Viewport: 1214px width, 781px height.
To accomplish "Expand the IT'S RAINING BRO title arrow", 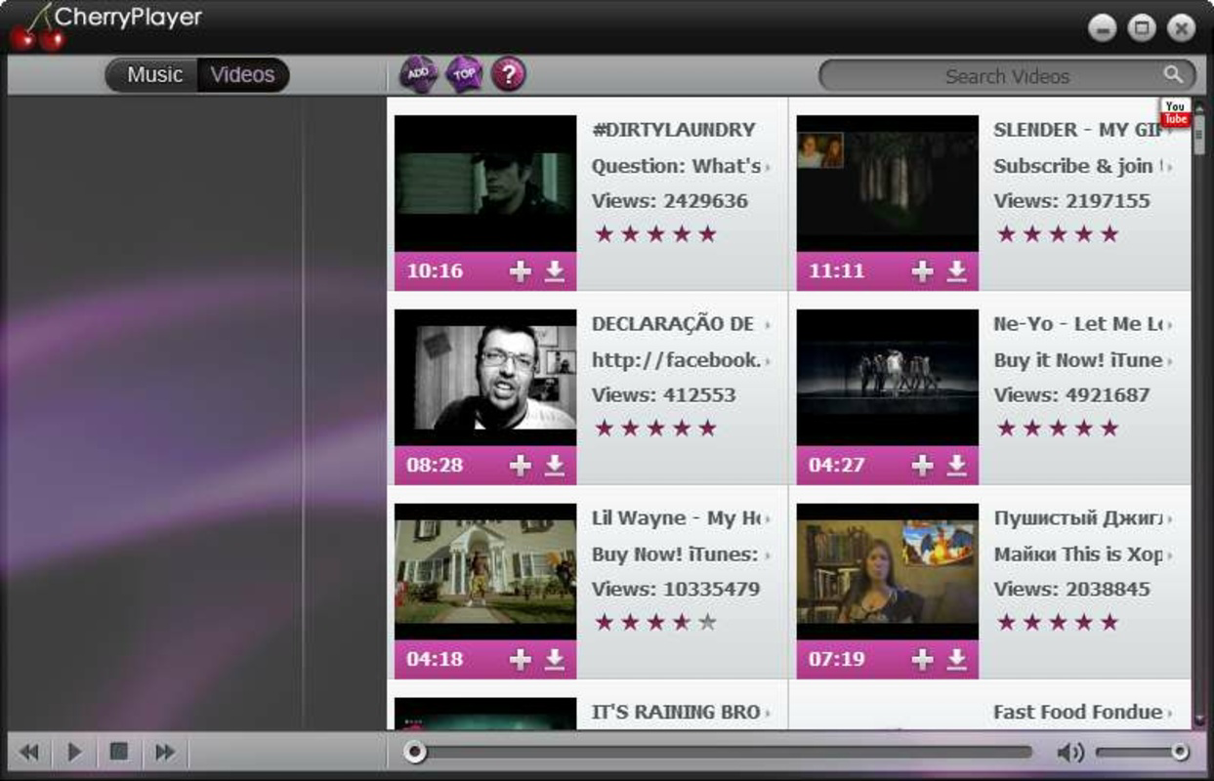I will (769, 714).
